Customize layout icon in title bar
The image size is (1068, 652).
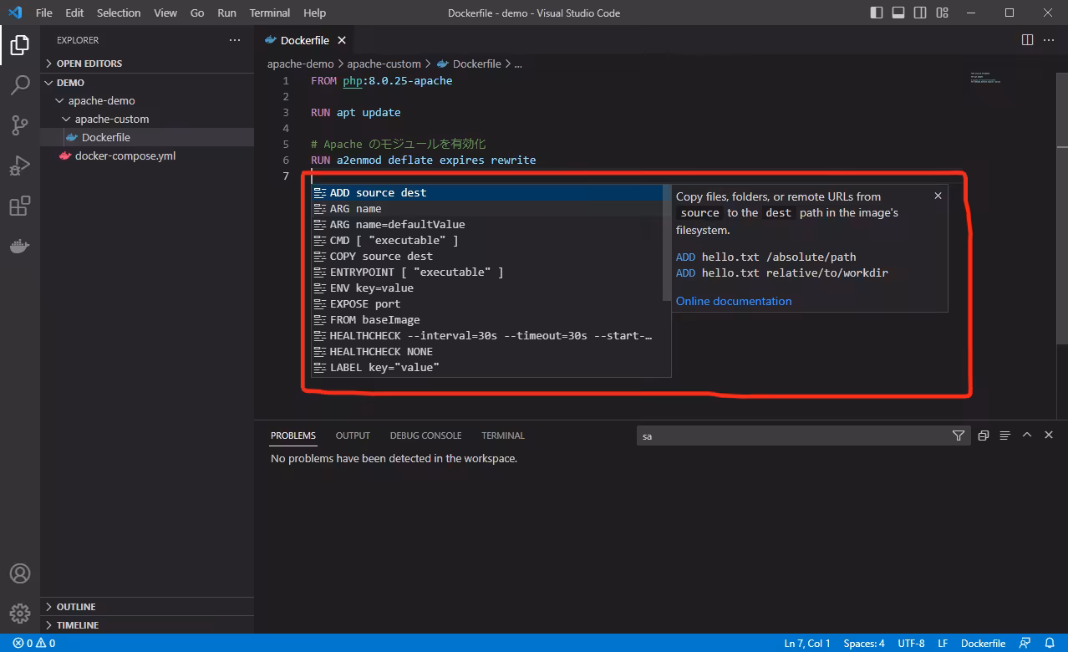[x=943, y=13]
